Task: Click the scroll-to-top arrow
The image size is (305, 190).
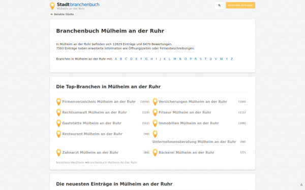Action: 301,184
